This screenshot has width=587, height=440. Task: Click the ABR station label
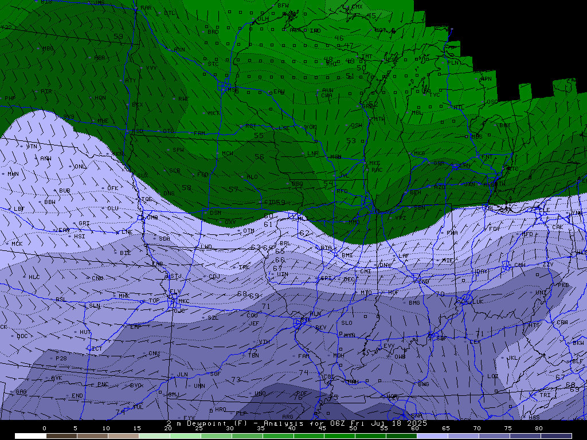[x=100, y=58]
